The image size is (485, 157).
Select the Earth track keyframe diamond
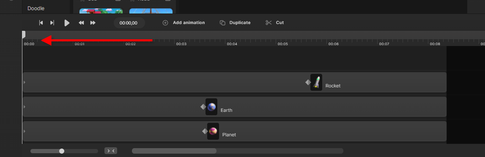pyautogui.click(x=203, y=107)
